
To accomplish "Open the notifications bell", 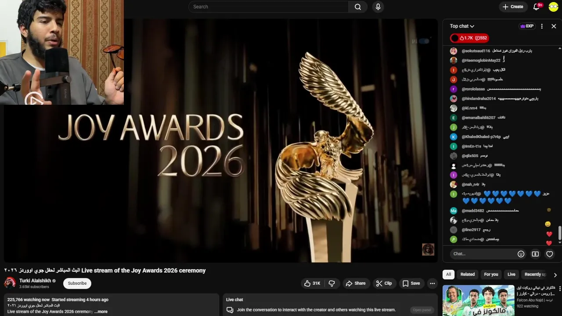I will [x=536, y=7].
